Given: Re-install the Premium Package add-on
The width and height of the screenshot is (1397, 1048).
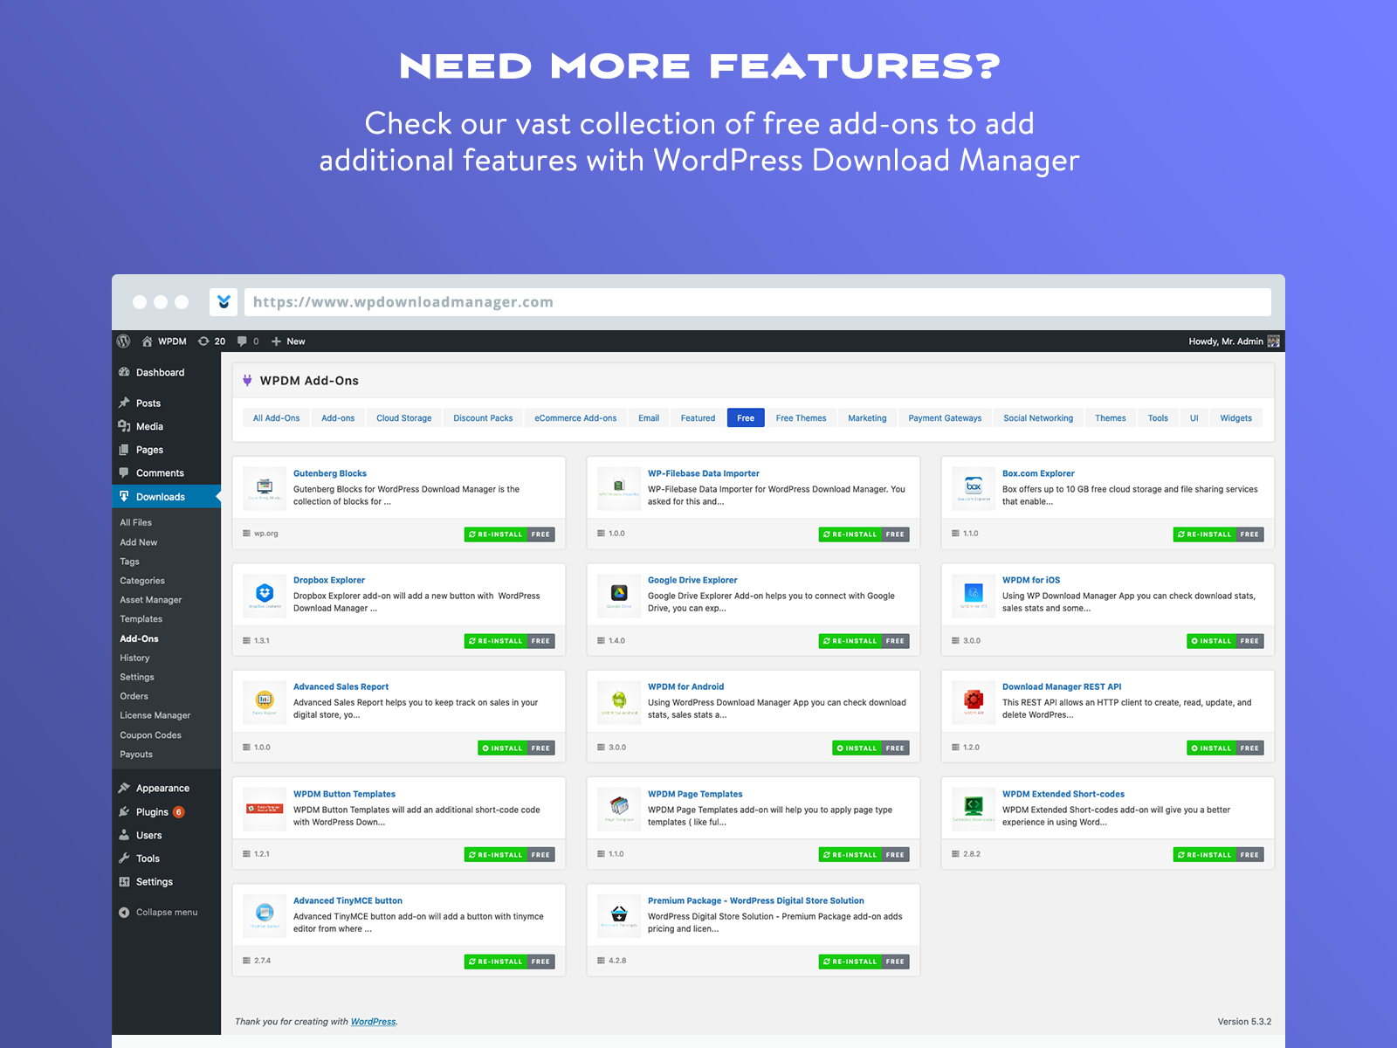Looking at the screenshot, I should coord(850,962).
